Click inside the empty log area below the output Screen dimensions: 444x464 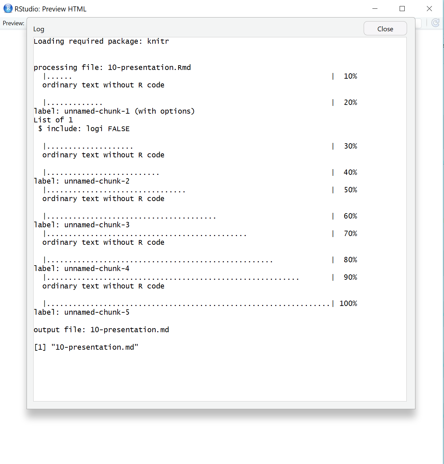pyautogui.click(x=218, y=377)
